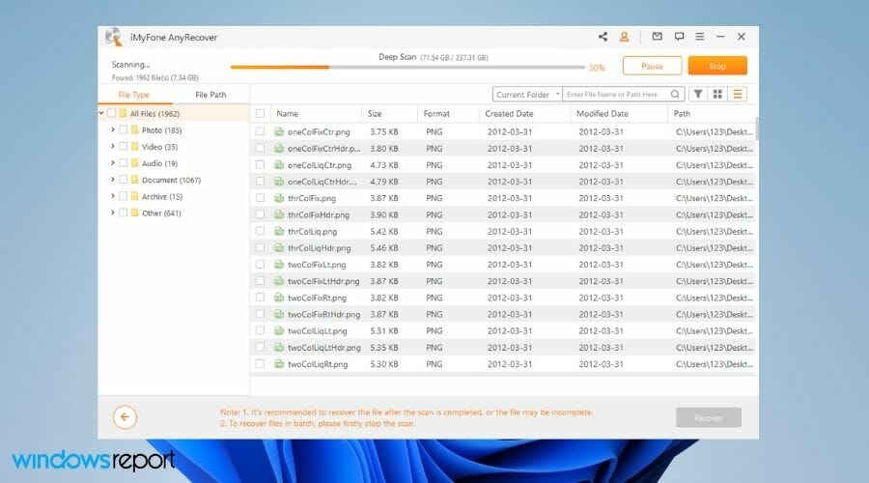Click the All Files folder icon

click(x=123, y=113)
